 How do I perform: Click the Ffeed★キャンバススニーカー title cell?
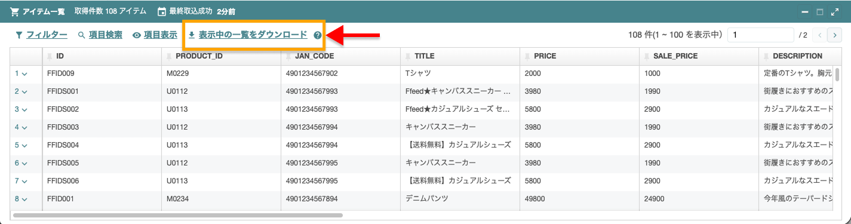click(x=460, y=91)
